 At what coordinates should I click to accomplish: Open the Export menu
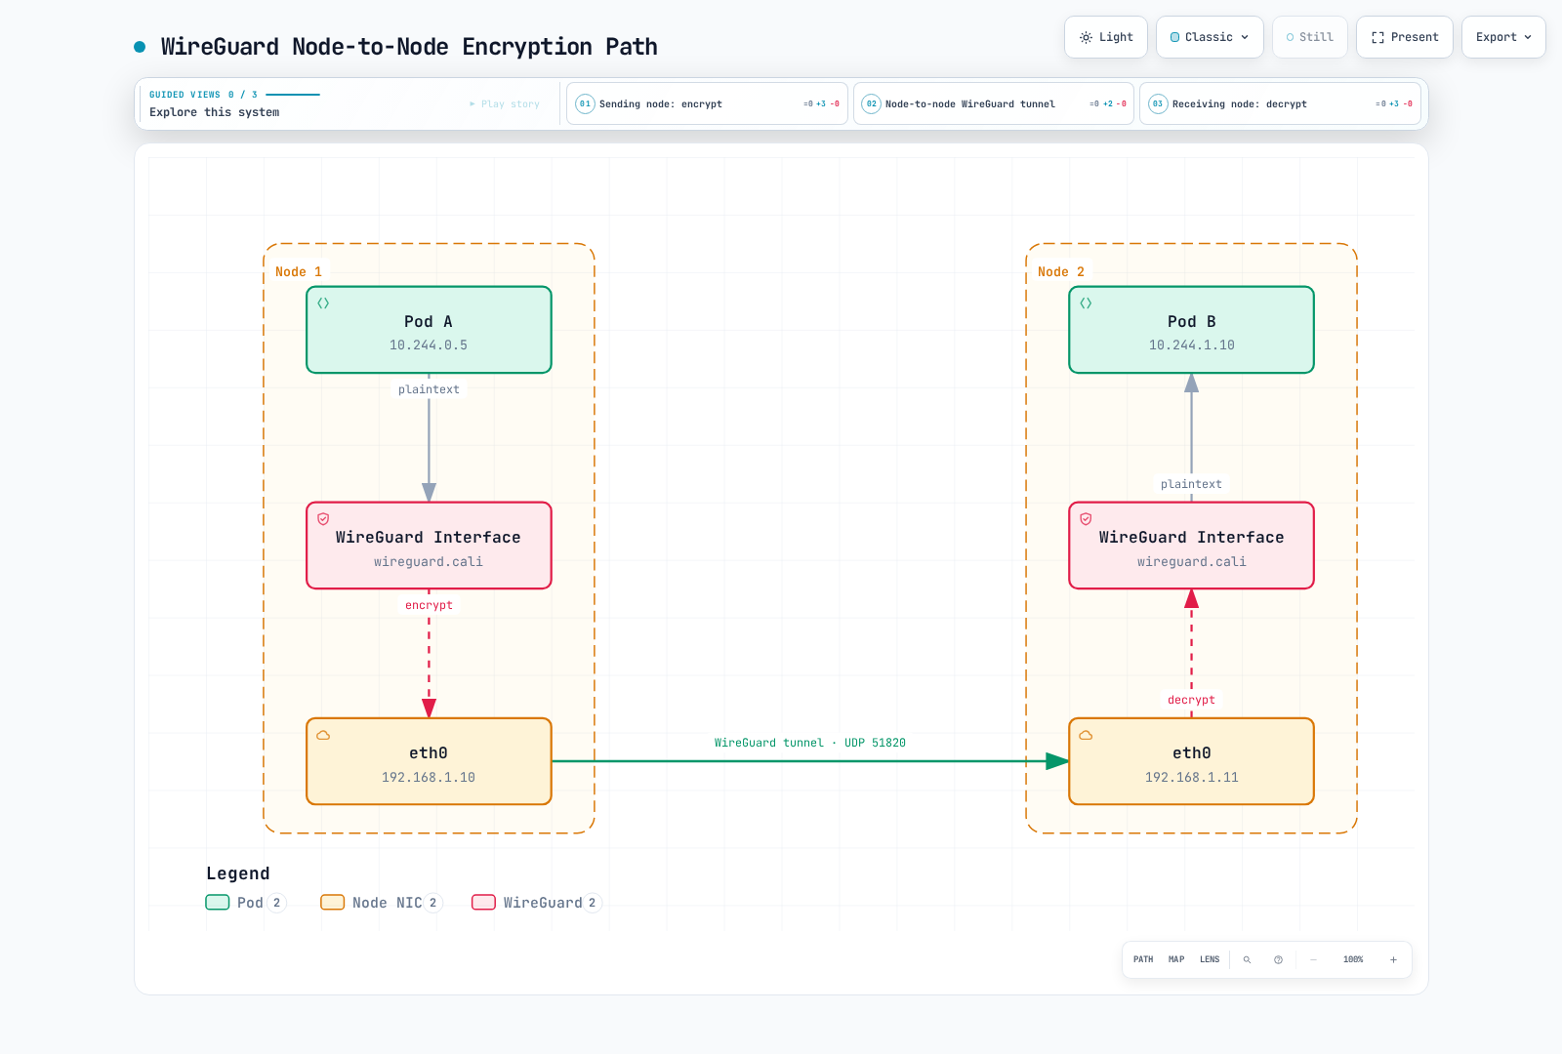click(1503, 37)
